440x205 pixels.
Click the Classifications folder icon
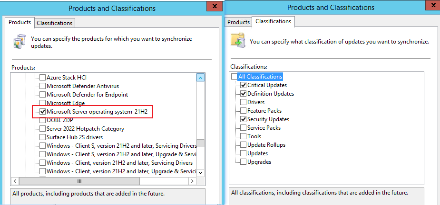point(238,40)
